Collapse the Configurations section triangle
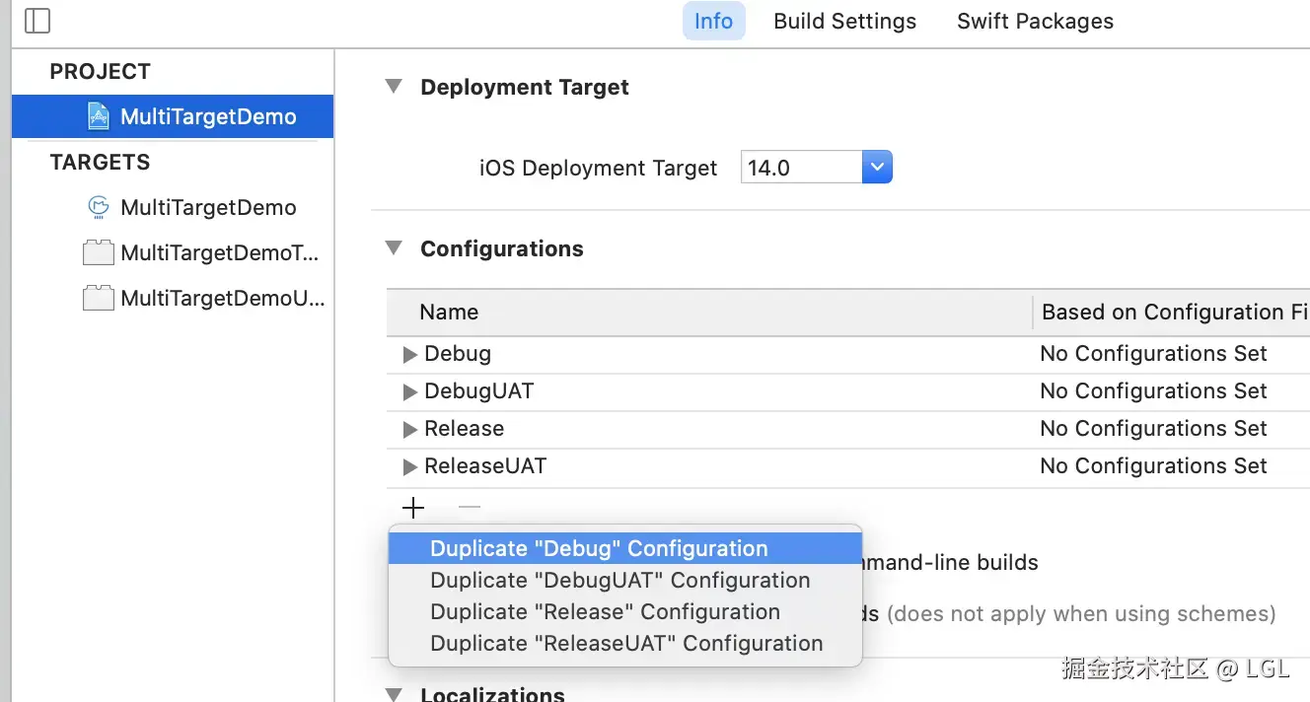 coord(395,248)
